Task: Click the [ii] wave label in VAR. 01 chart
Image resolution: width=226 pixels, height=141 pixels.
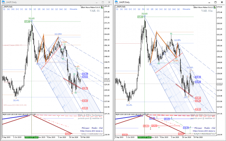Action: (x=8, y=9)
